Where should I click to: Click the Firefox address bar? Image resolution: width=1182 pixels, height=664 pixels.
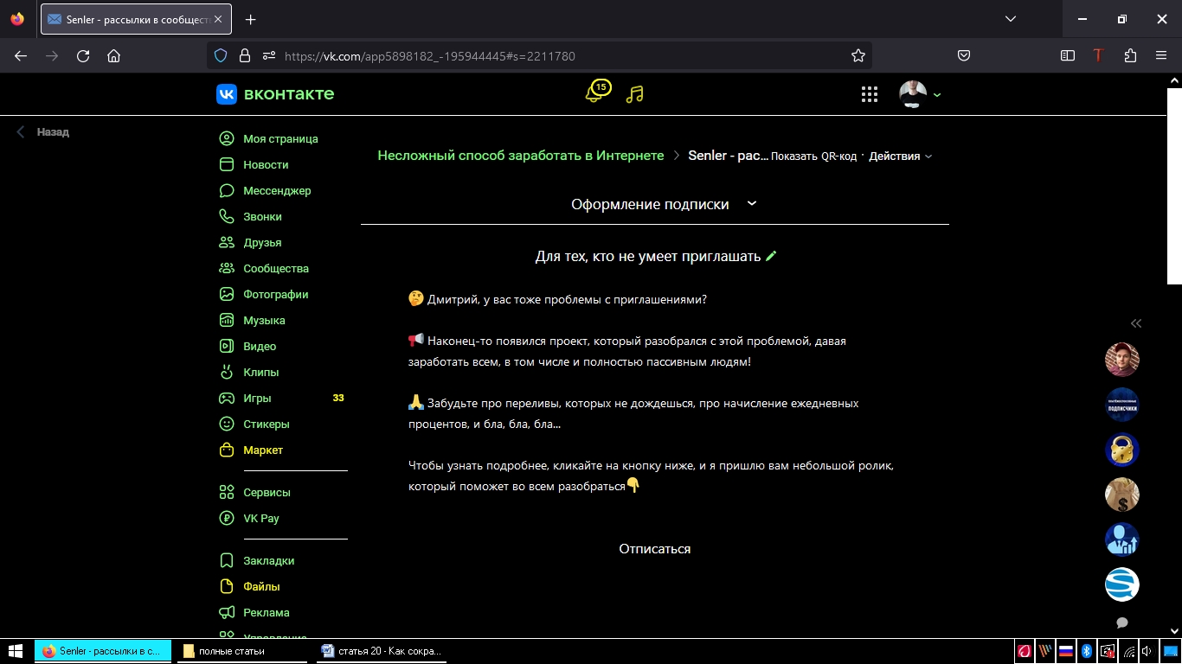coord(554,55)
